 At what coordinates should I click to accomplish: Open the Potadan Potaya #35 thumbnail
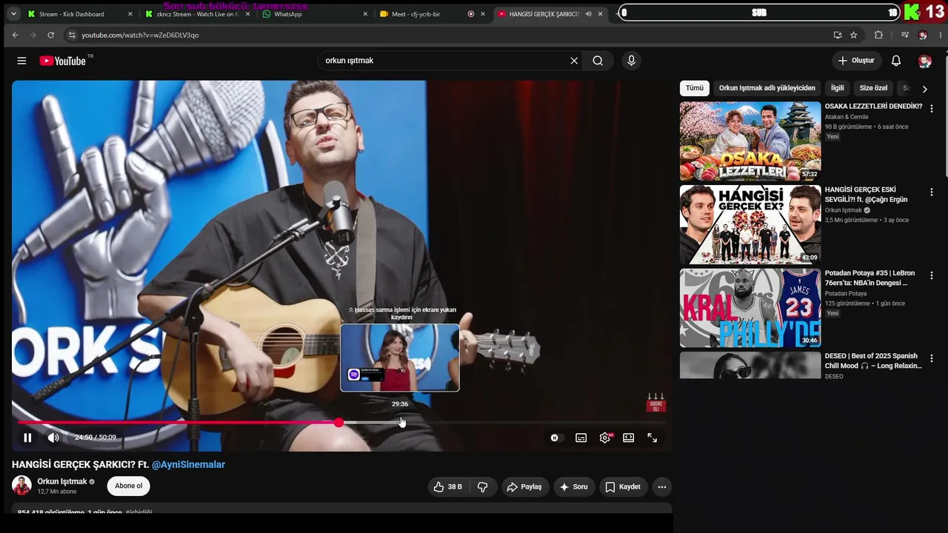tap(750, 307)
